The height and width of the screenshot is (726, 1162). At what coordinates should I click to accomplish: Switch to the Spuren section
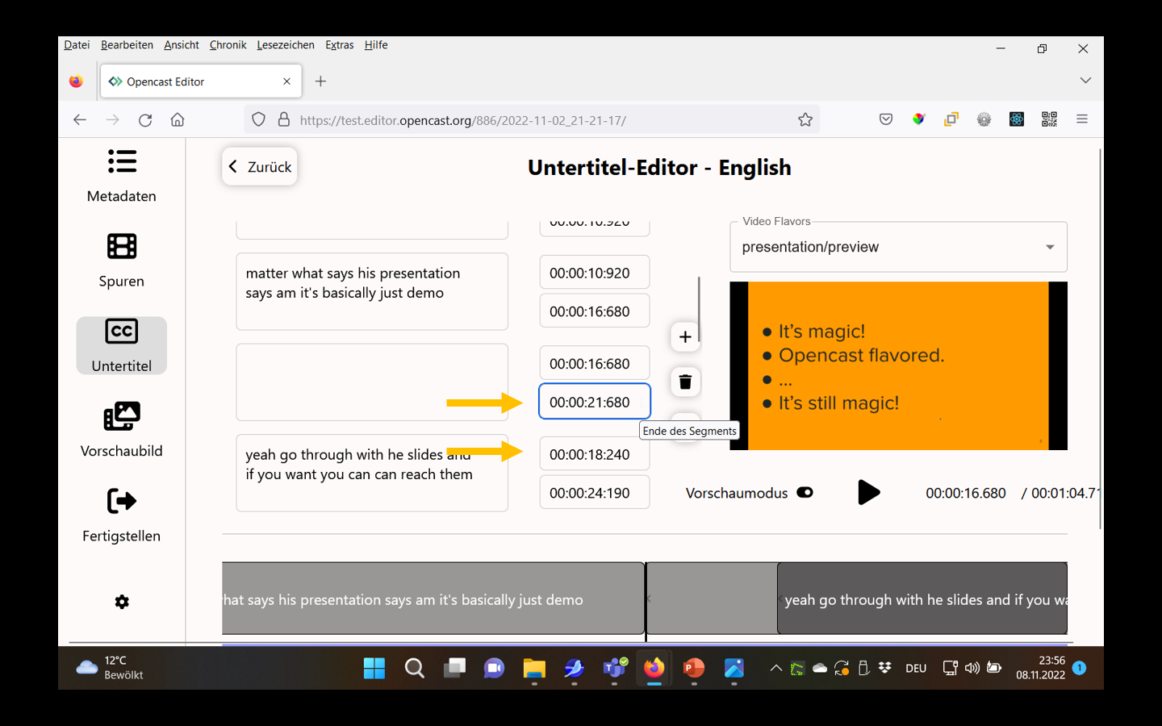(x=121, y=261)
